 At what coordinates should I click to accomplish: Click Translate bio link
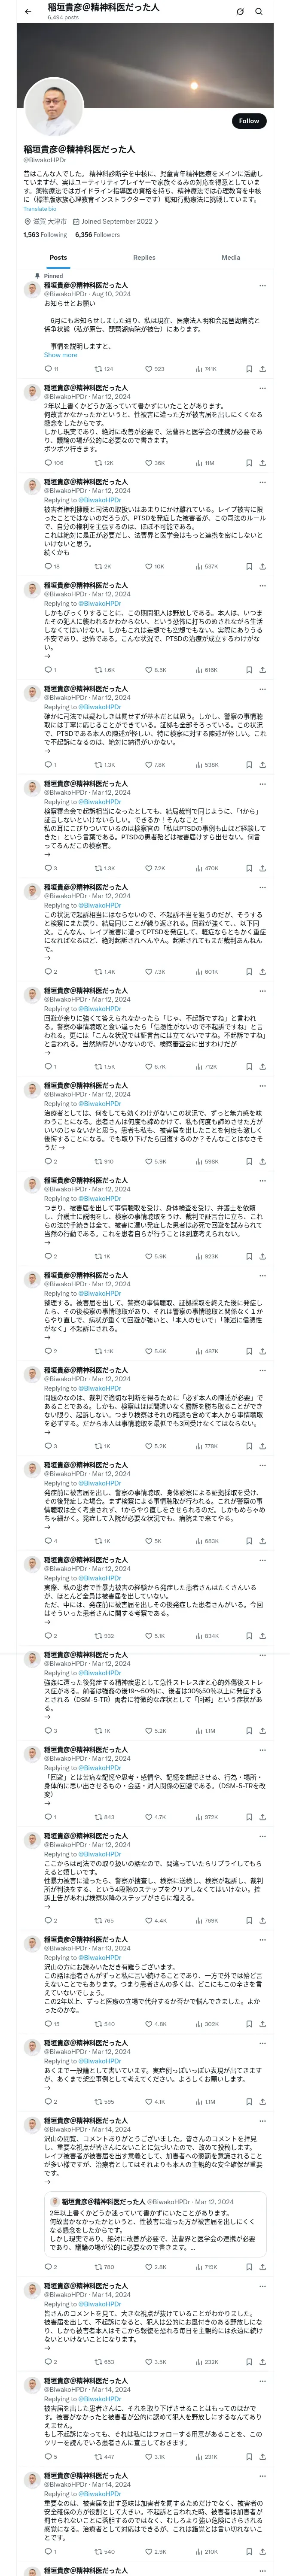coord(40,209)
